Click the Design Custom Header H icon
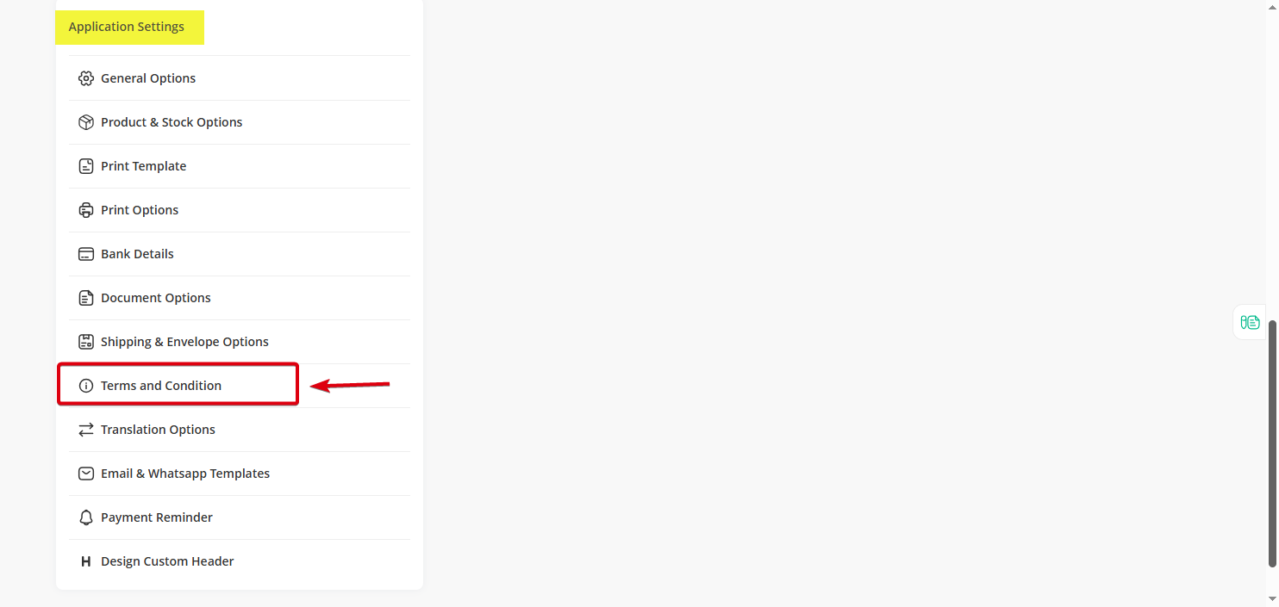 [x=85, y=561]
